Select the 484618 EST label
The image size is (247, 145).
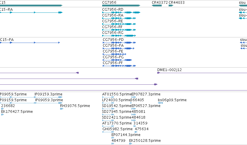pyautogui.click(x=138, y=117)
